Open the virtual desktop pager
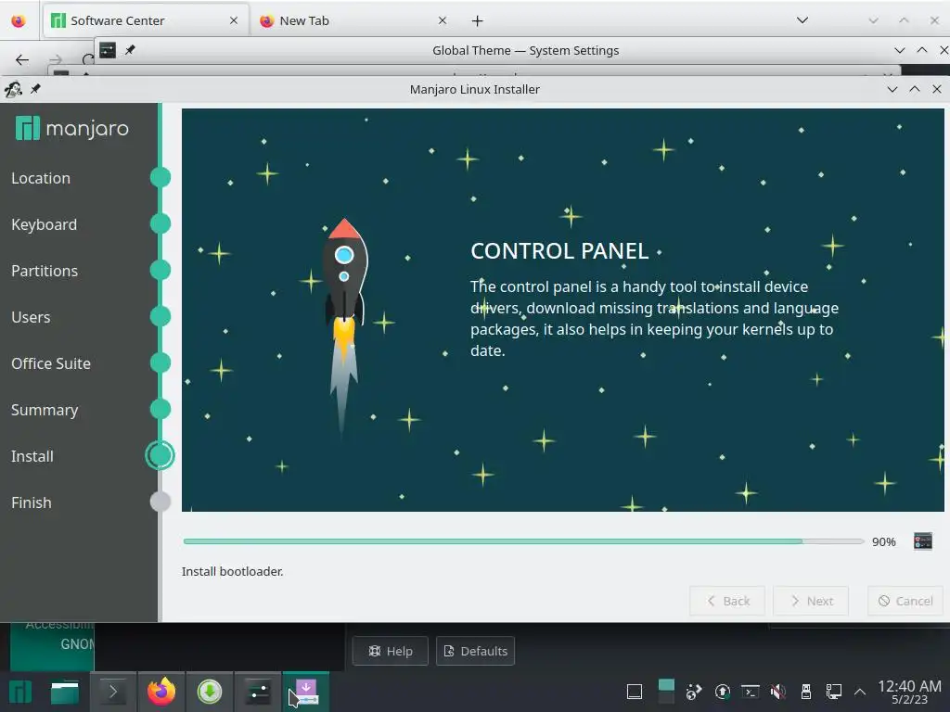This screenshot has height=712, width=950. (666, 692)
